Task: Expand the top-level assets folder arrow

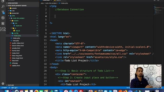Action: tap(8, 8)
